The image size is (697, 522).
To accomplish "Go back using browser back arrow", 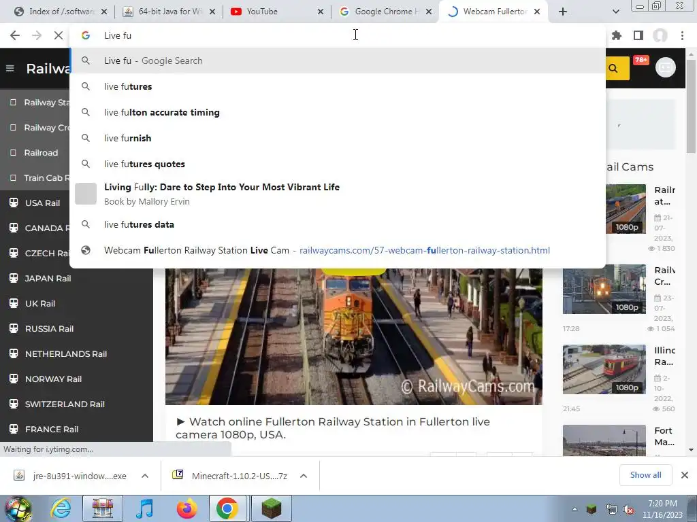I will pyautogui.click(x=15, y=35).
